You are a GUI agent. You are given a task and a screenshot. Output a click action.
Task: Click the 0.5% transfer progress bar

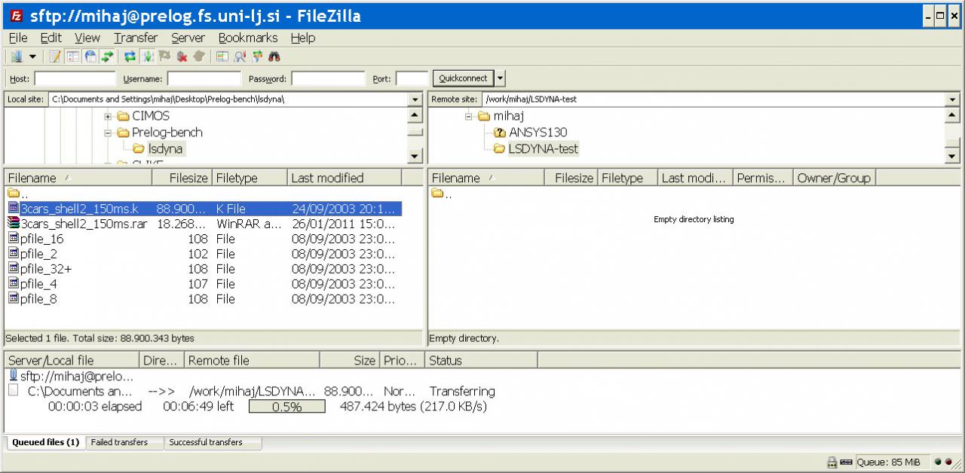pos(286,407)
